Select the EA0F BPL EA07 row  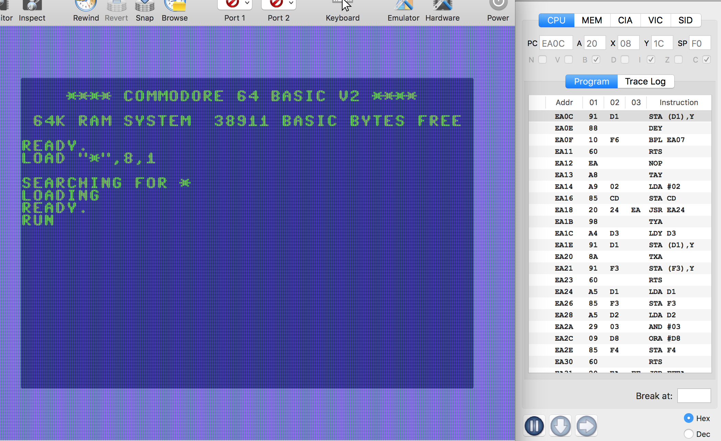[620, 140]
